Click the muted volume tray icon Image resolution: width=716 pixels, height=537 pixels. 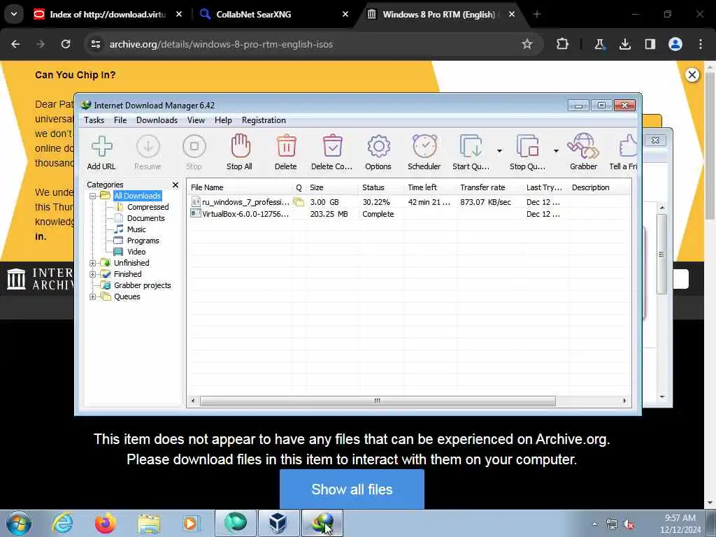(629, 524)
